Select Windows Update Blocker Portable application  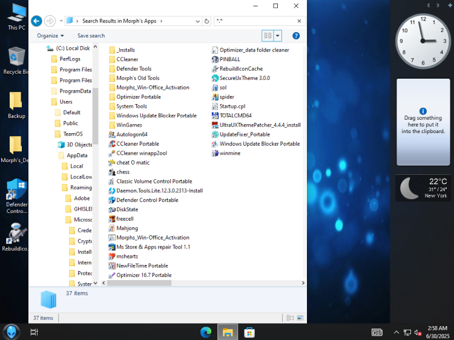256,144
